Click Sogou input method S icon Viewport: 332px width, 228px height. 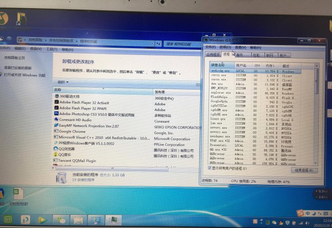point(300,213)
